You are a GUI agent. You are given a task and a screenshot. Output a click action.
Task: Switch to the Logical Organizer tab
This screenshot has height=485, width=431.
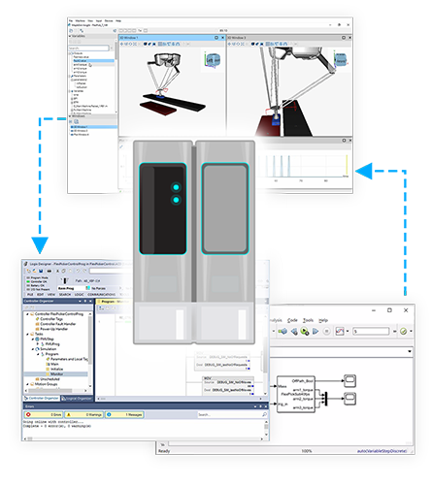[x=77, y=399]
